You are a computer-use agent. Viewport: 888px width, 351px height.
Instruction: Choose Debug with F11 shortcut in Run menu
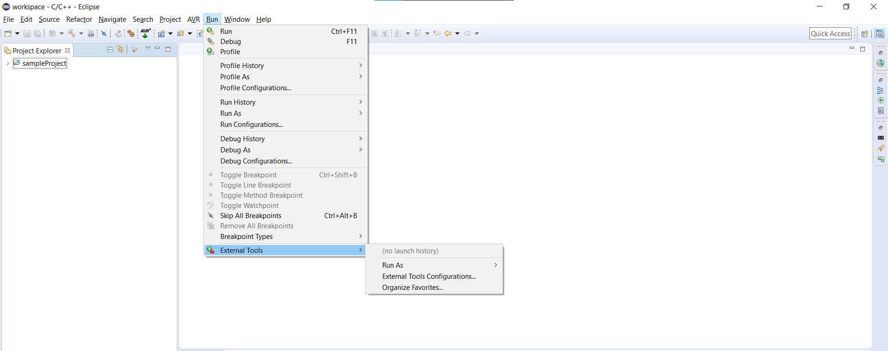tap(286, 42)
